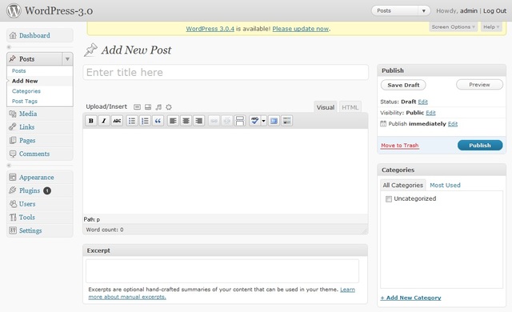Insert an ordered numbered list
Screen dimensions: 512x312
(x=145, y=121)
